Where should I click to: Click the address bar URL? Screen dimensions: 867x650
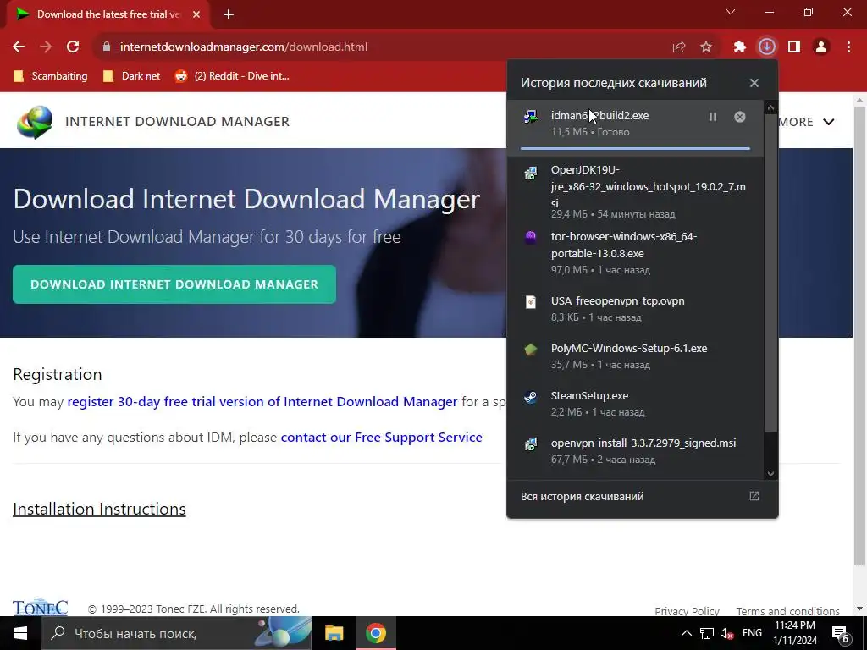(244, 47)
